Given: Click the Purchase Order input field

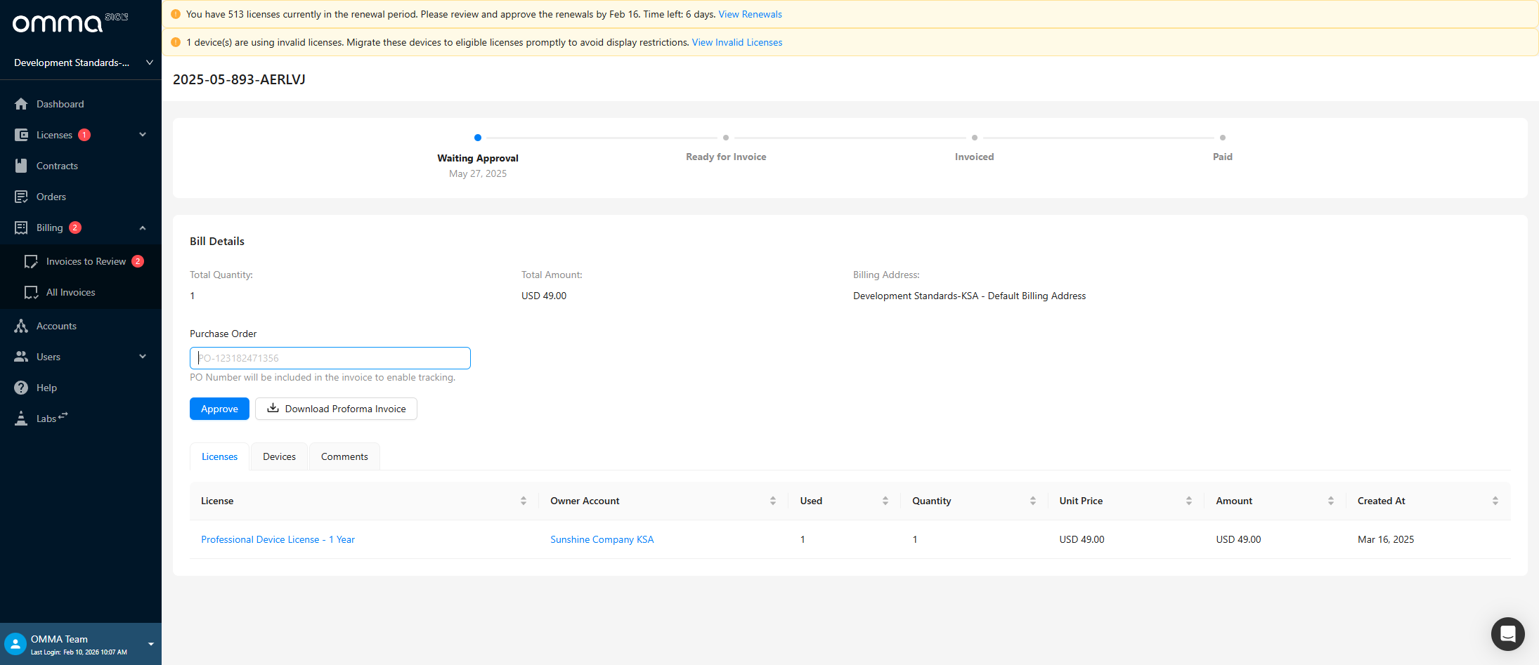Looking at the screenshot, I should coord(330,358).
